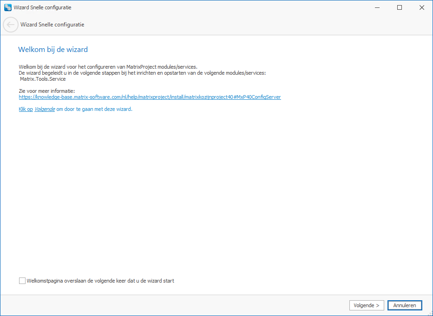Open the knowledge-base.matrix-software.com help link
The height and width of the screenshot is (316, 433).
[x=150, y=97]
